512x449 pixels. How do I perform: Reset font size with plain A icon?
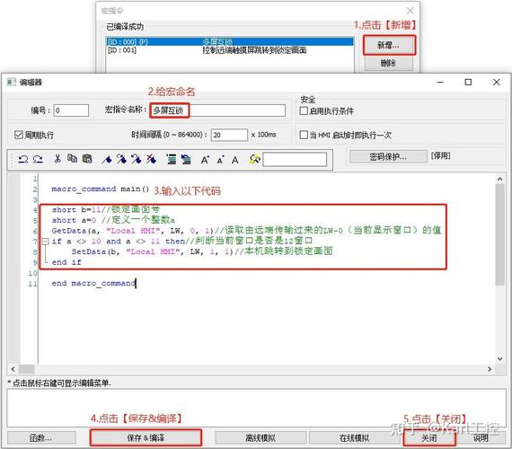tap(235, 160)
